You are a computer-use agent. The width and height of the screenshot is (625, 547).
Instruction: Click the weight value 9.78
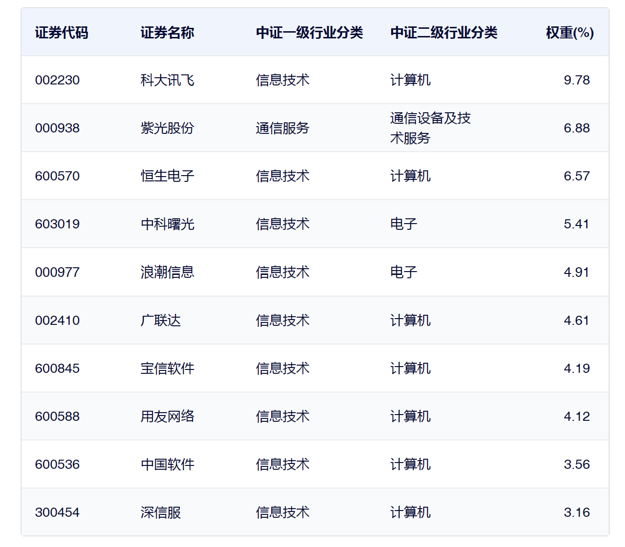577,80
